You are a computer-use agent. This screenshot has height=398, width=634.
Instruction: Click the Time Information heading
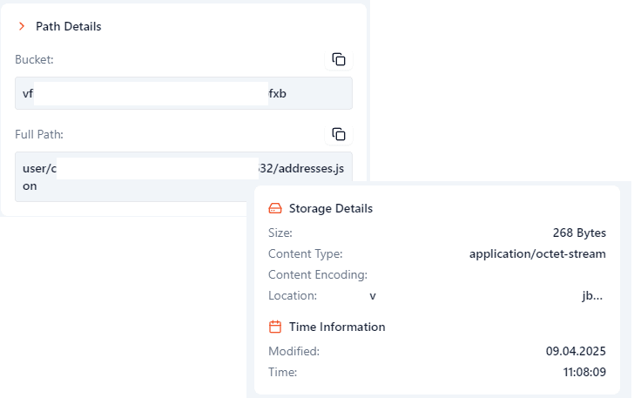337,327
